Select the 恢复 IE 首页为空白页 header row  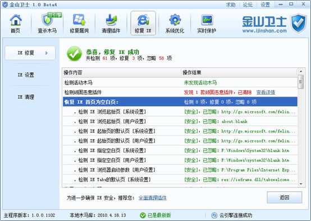(x=180, y=102)
